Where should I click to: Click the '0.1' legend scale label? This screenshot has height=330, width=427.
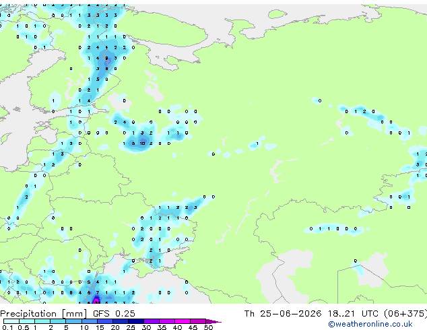coord(7,327)
